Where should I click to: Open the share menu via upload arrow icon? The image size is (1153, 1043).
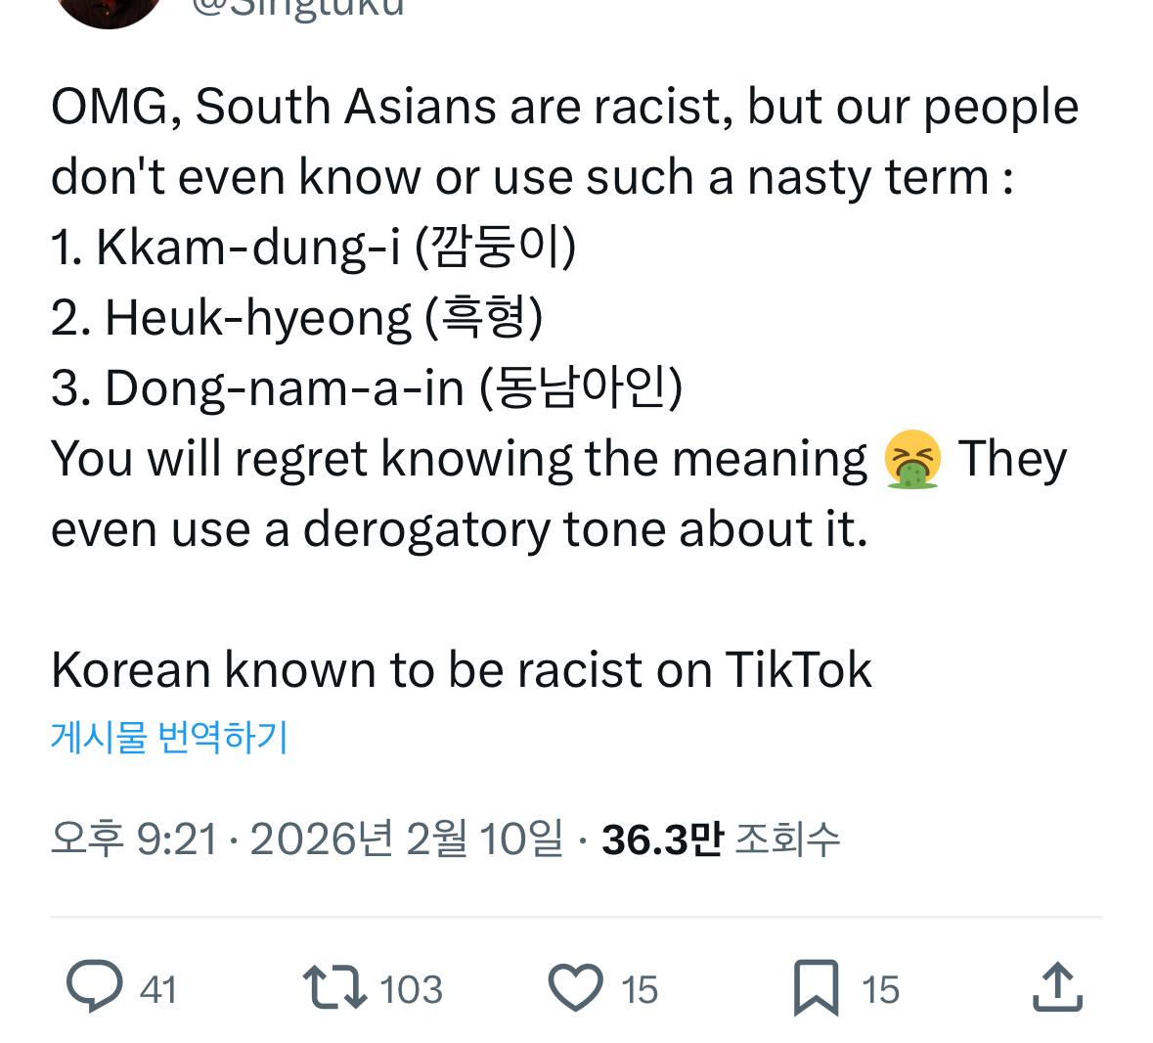pyautogui.click(x=1057, y=988)
